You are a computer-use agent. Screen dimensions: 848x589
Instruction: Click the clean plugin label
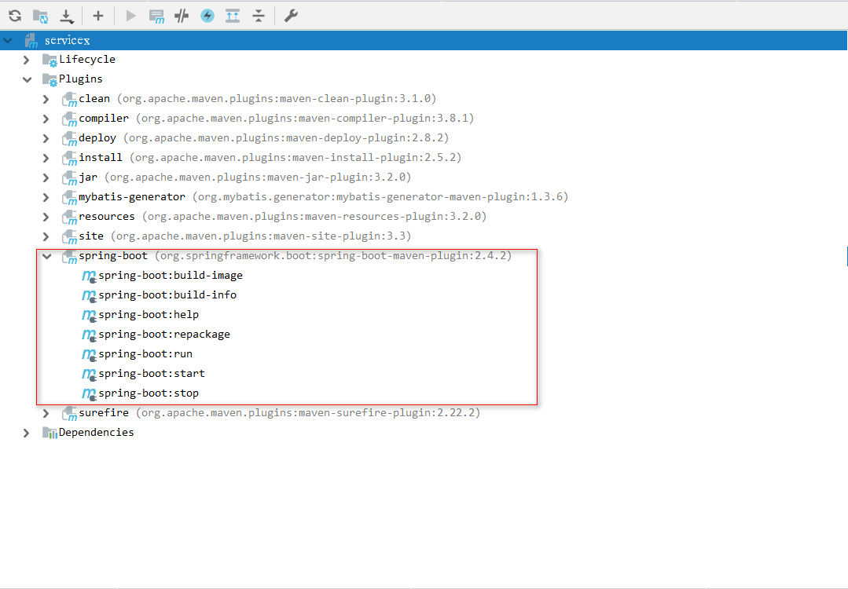94,99
